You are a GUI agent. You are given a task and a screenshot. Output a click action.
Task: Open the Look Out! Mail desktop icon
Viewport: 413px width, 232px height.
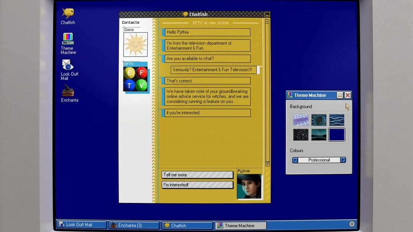(x=69, y=70)
